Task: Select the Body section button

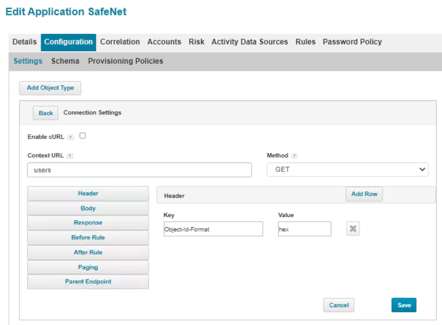Action: tap(88, 208)
